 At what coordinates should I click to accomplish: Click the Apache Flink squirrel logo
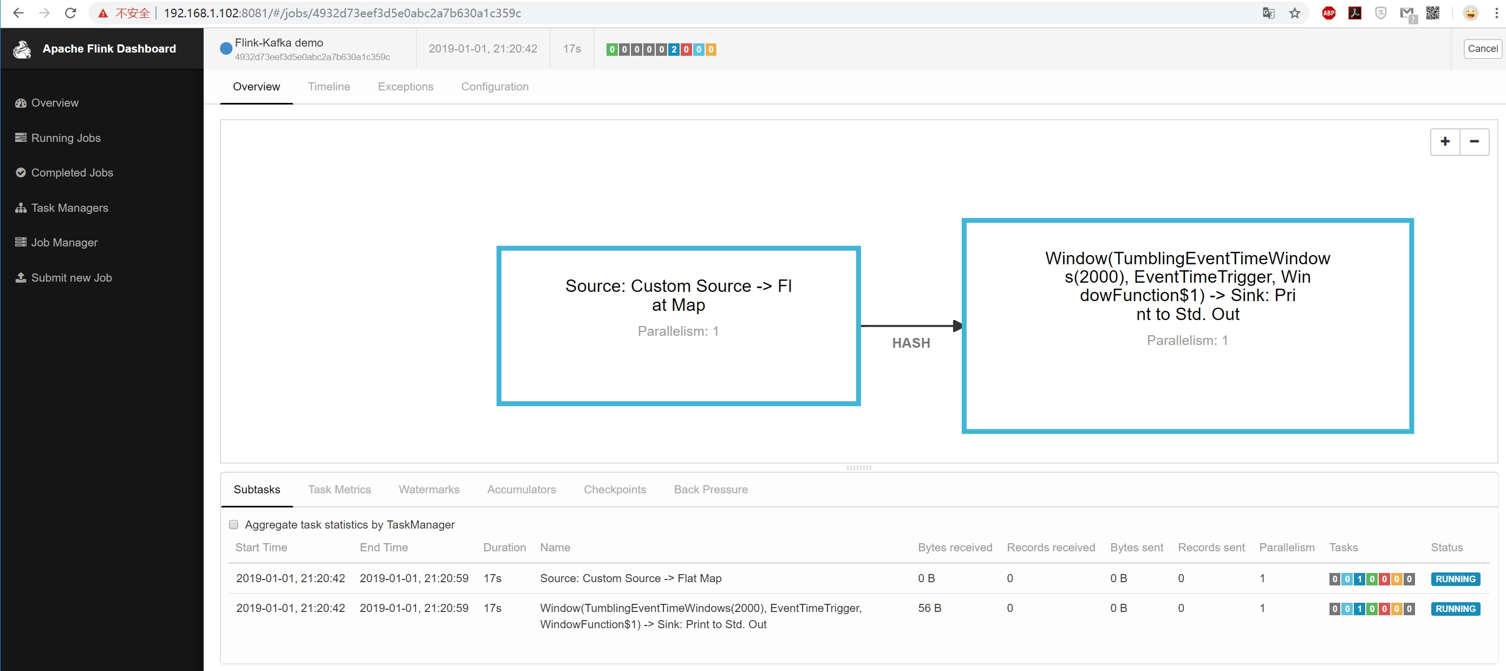[x=22, y=50]
